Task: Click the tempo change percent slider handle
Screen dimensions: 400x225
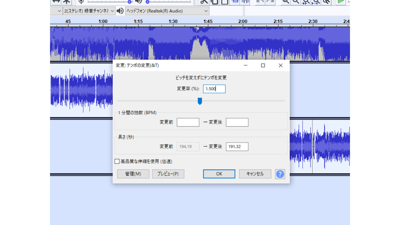Action: coord(200,101)
